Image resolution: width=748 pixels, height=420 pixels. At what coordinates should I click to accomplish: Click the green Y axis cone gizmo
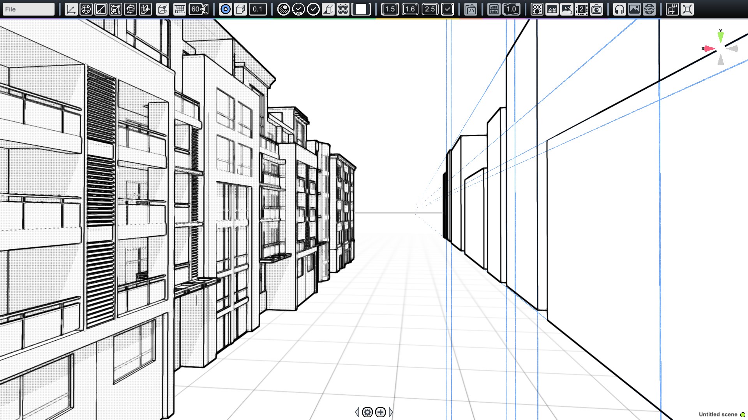point(720,37)
